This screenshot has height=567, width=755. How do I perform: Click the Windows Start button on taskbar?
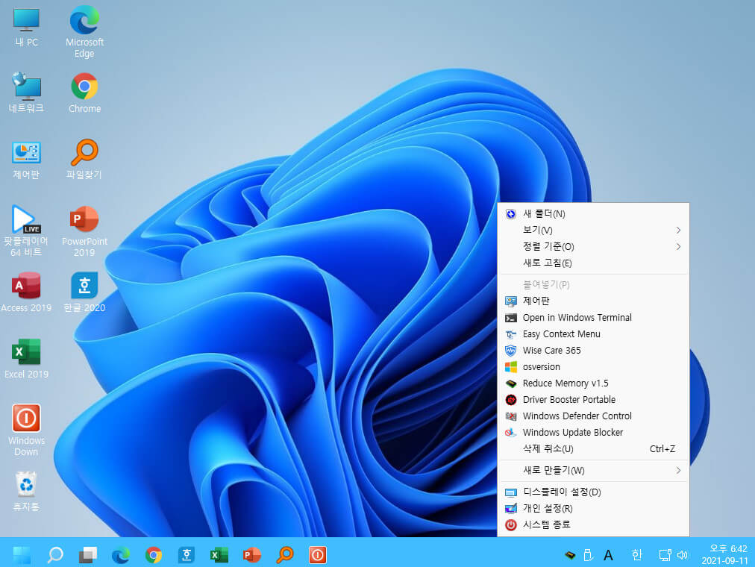tap(22, 555)
